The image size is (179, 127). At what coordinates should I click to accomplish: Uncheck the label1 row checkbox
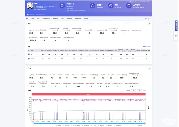pyautogui.click(x=29, y=59)
